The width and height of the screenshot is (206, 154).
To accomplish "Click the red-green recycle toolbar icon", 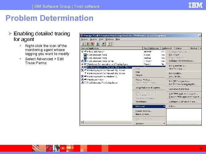I will click(x=92, y=44).
